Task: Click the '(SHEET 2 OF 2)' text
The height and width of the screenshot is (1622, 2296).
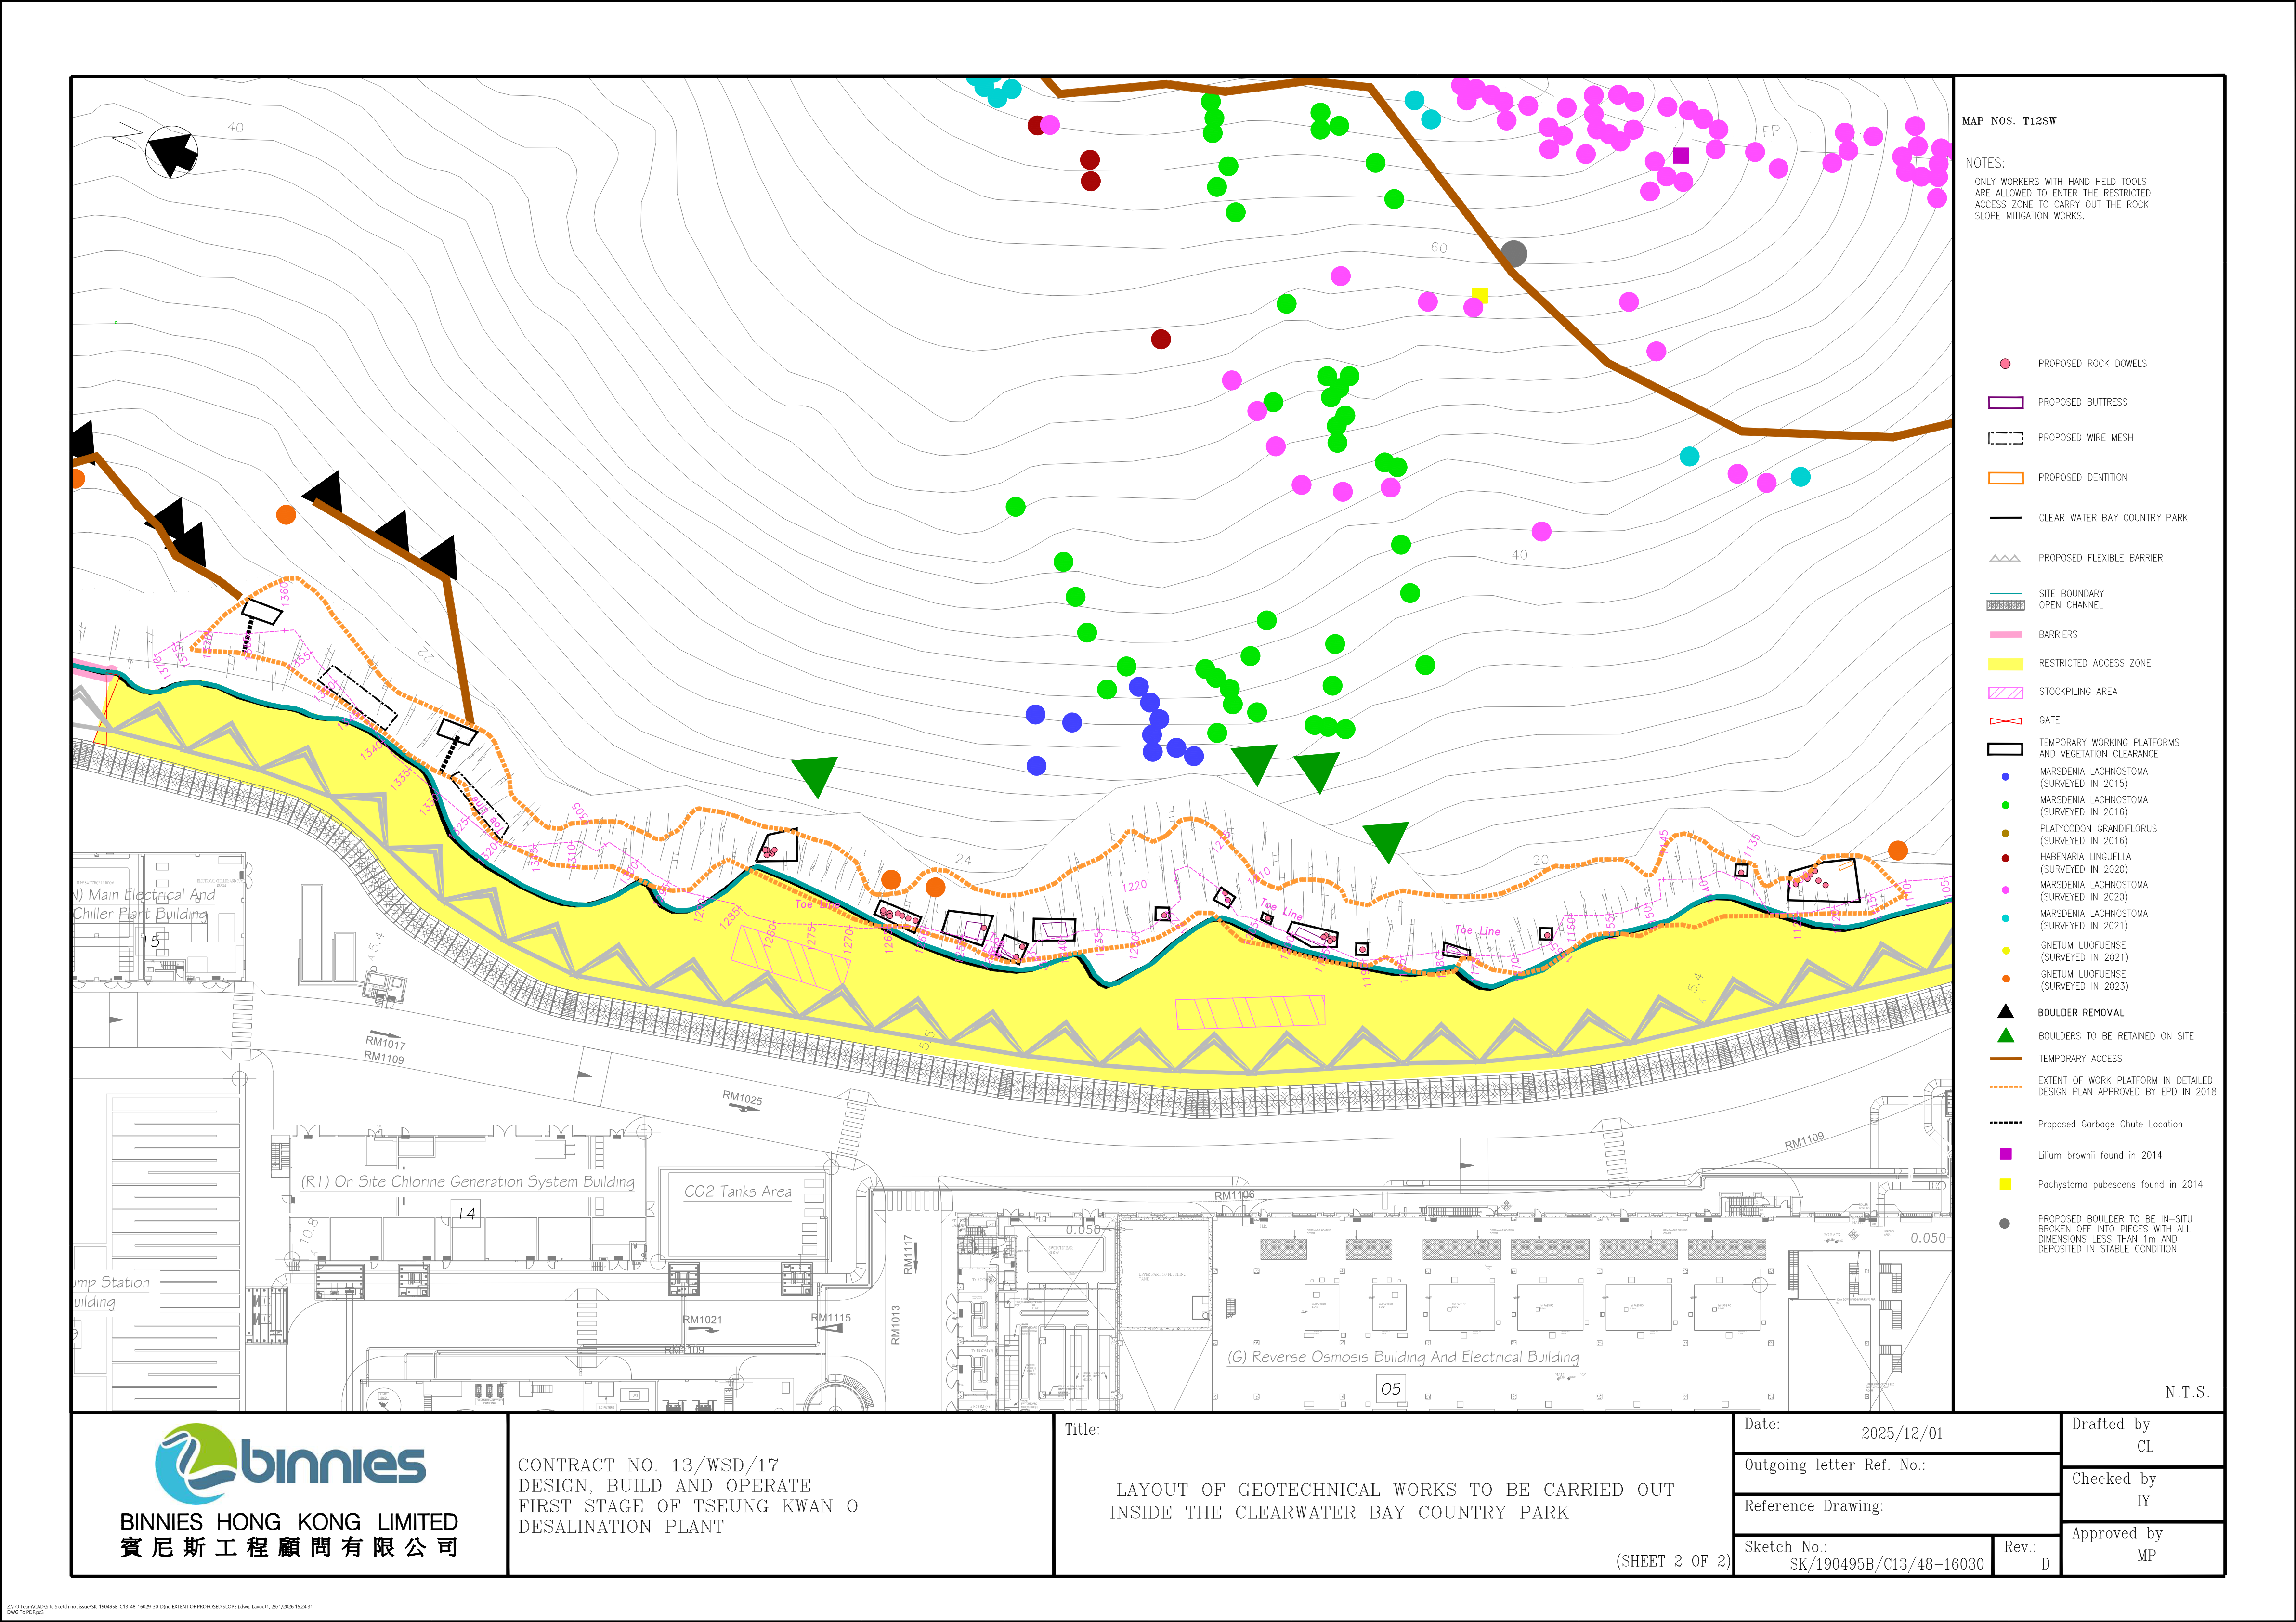Action: 1673,1561
